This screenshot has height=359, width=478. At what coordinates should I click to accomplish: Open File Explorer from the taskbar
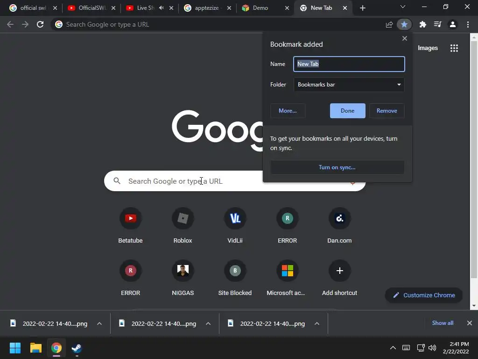point(35,348)
